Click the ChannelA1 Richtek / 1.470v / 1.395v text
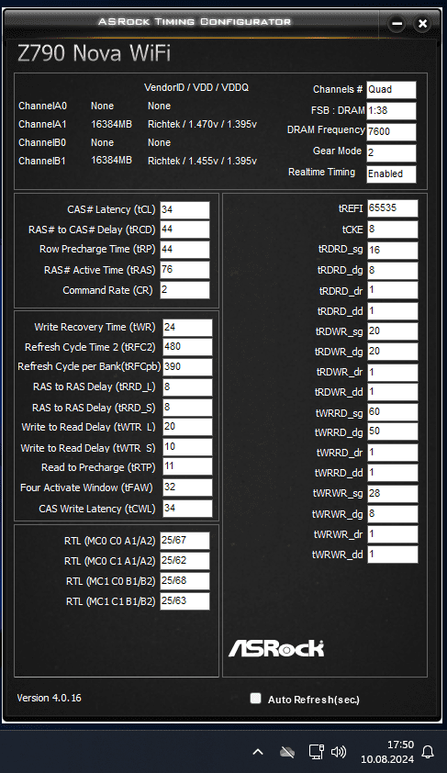Screen dimensions: 447x773 202,124
